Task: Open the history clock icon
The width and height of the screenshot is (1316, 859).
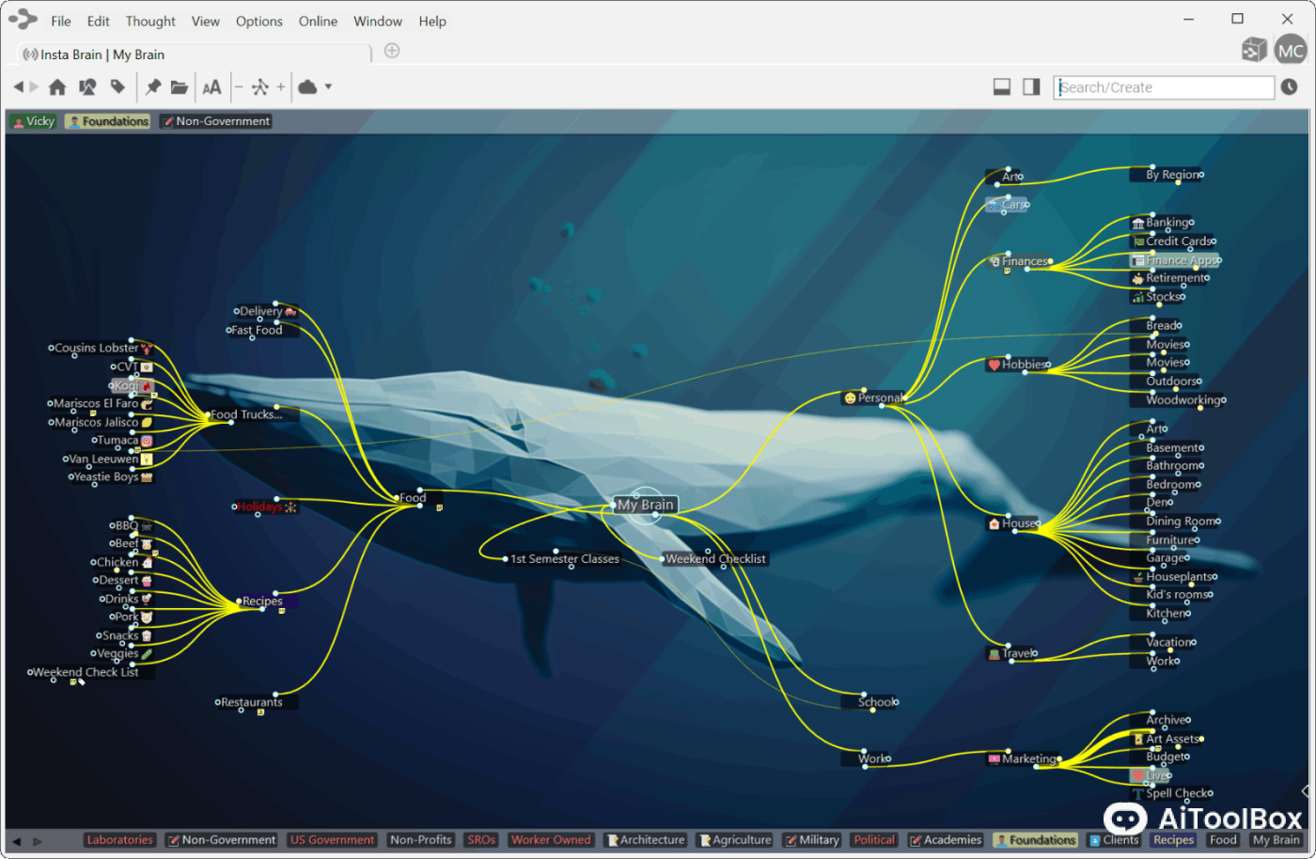Action: click(1289, 87)
